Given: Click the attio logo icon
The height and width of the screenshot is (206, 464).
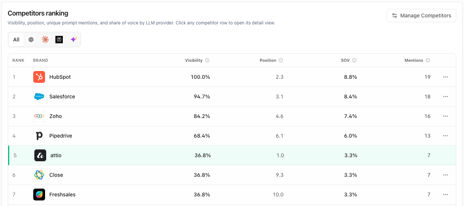Looking at the screenshot, I should tap(40, 155).
